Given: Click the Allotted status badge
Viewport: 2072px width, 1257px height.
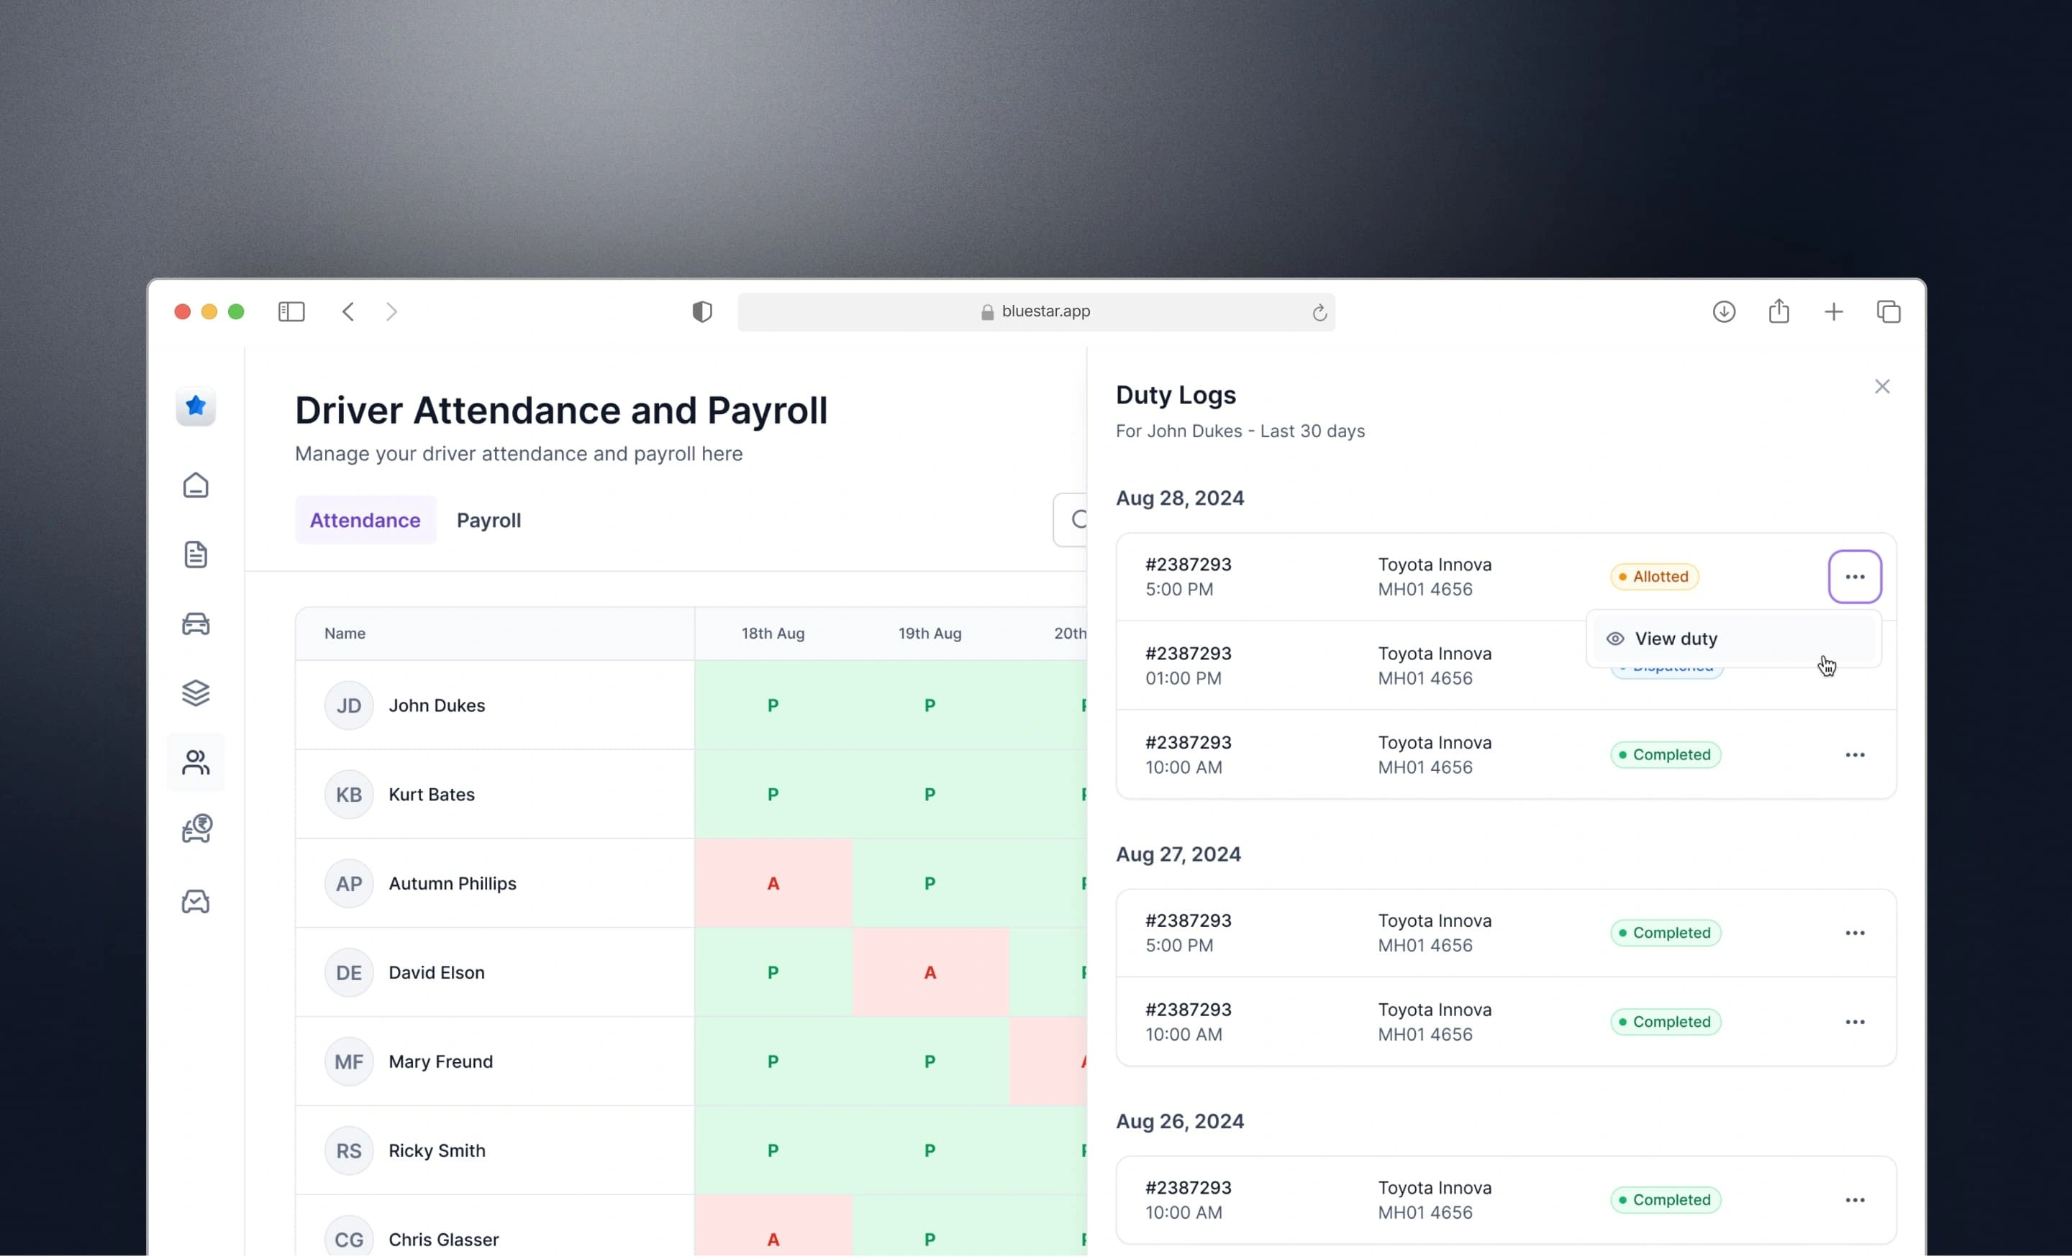Looking at the screenshot, I should pos(1653,577).
